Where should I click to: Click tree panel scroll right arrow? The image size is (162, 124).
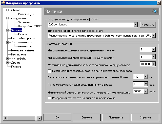39,118
